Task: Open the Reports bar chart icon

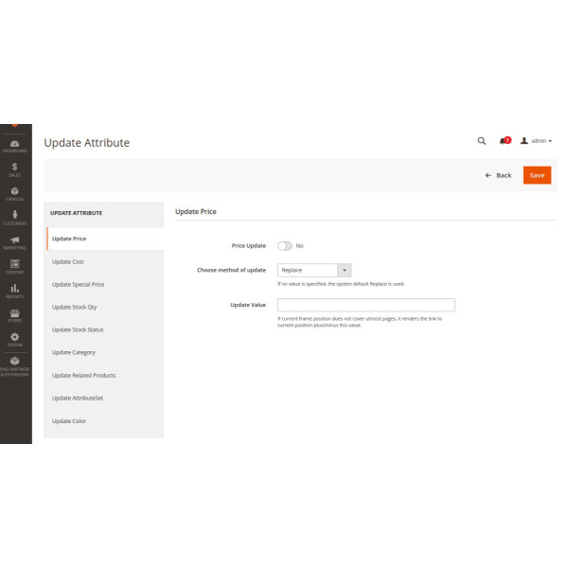Action: coord(14,290)
